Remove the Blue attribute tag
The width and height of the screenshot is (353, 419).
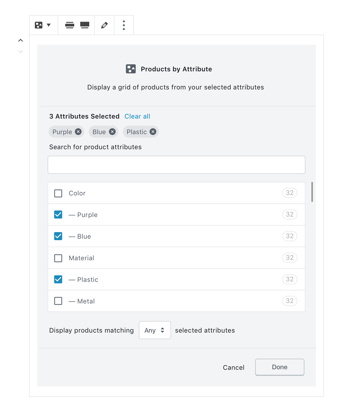(112, 132)
